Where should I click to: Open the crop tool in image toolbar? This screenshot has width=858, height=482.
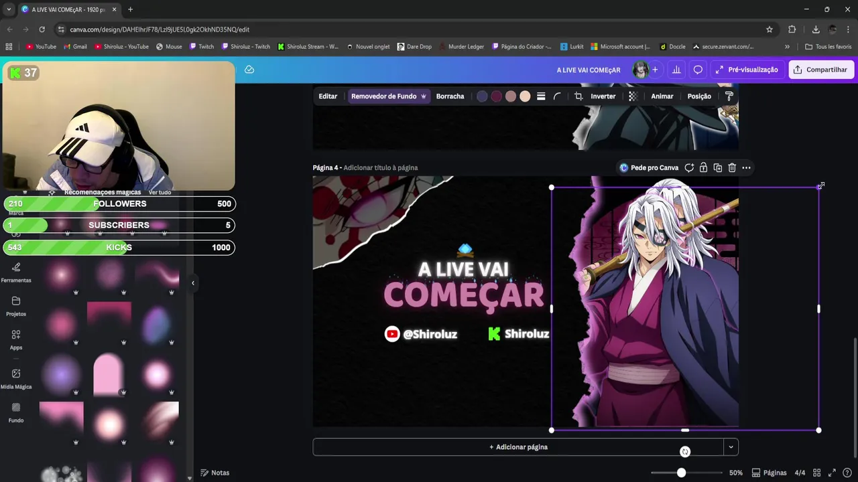point(578,96)
